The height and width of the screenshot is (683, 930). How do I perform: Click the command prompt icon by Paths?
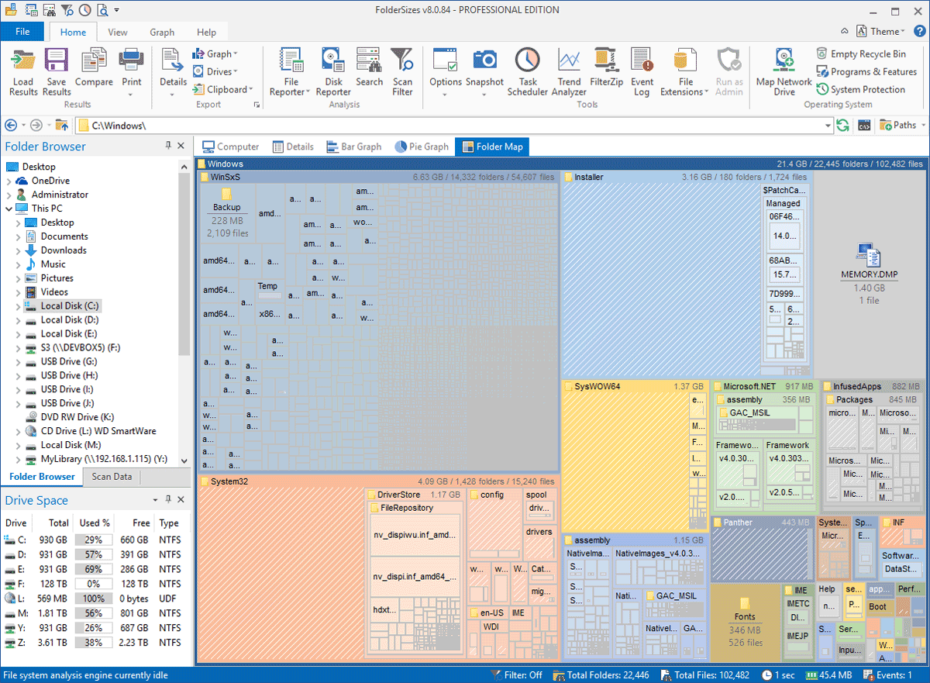click(x=864, y=126)
